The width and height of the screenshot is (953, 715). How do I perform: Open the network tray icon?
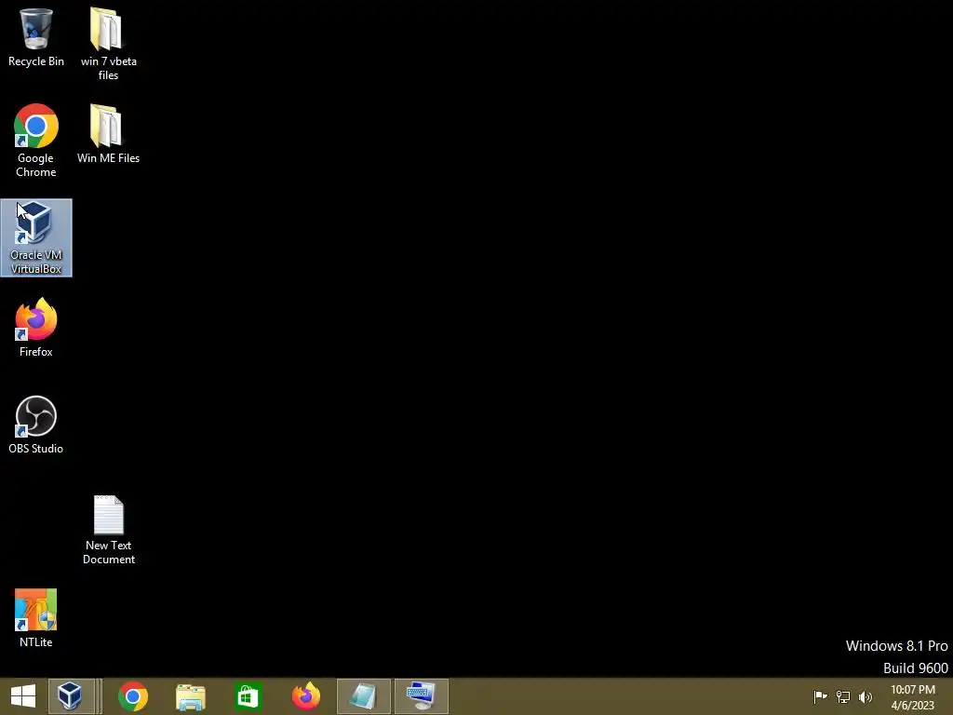(843, 696)
